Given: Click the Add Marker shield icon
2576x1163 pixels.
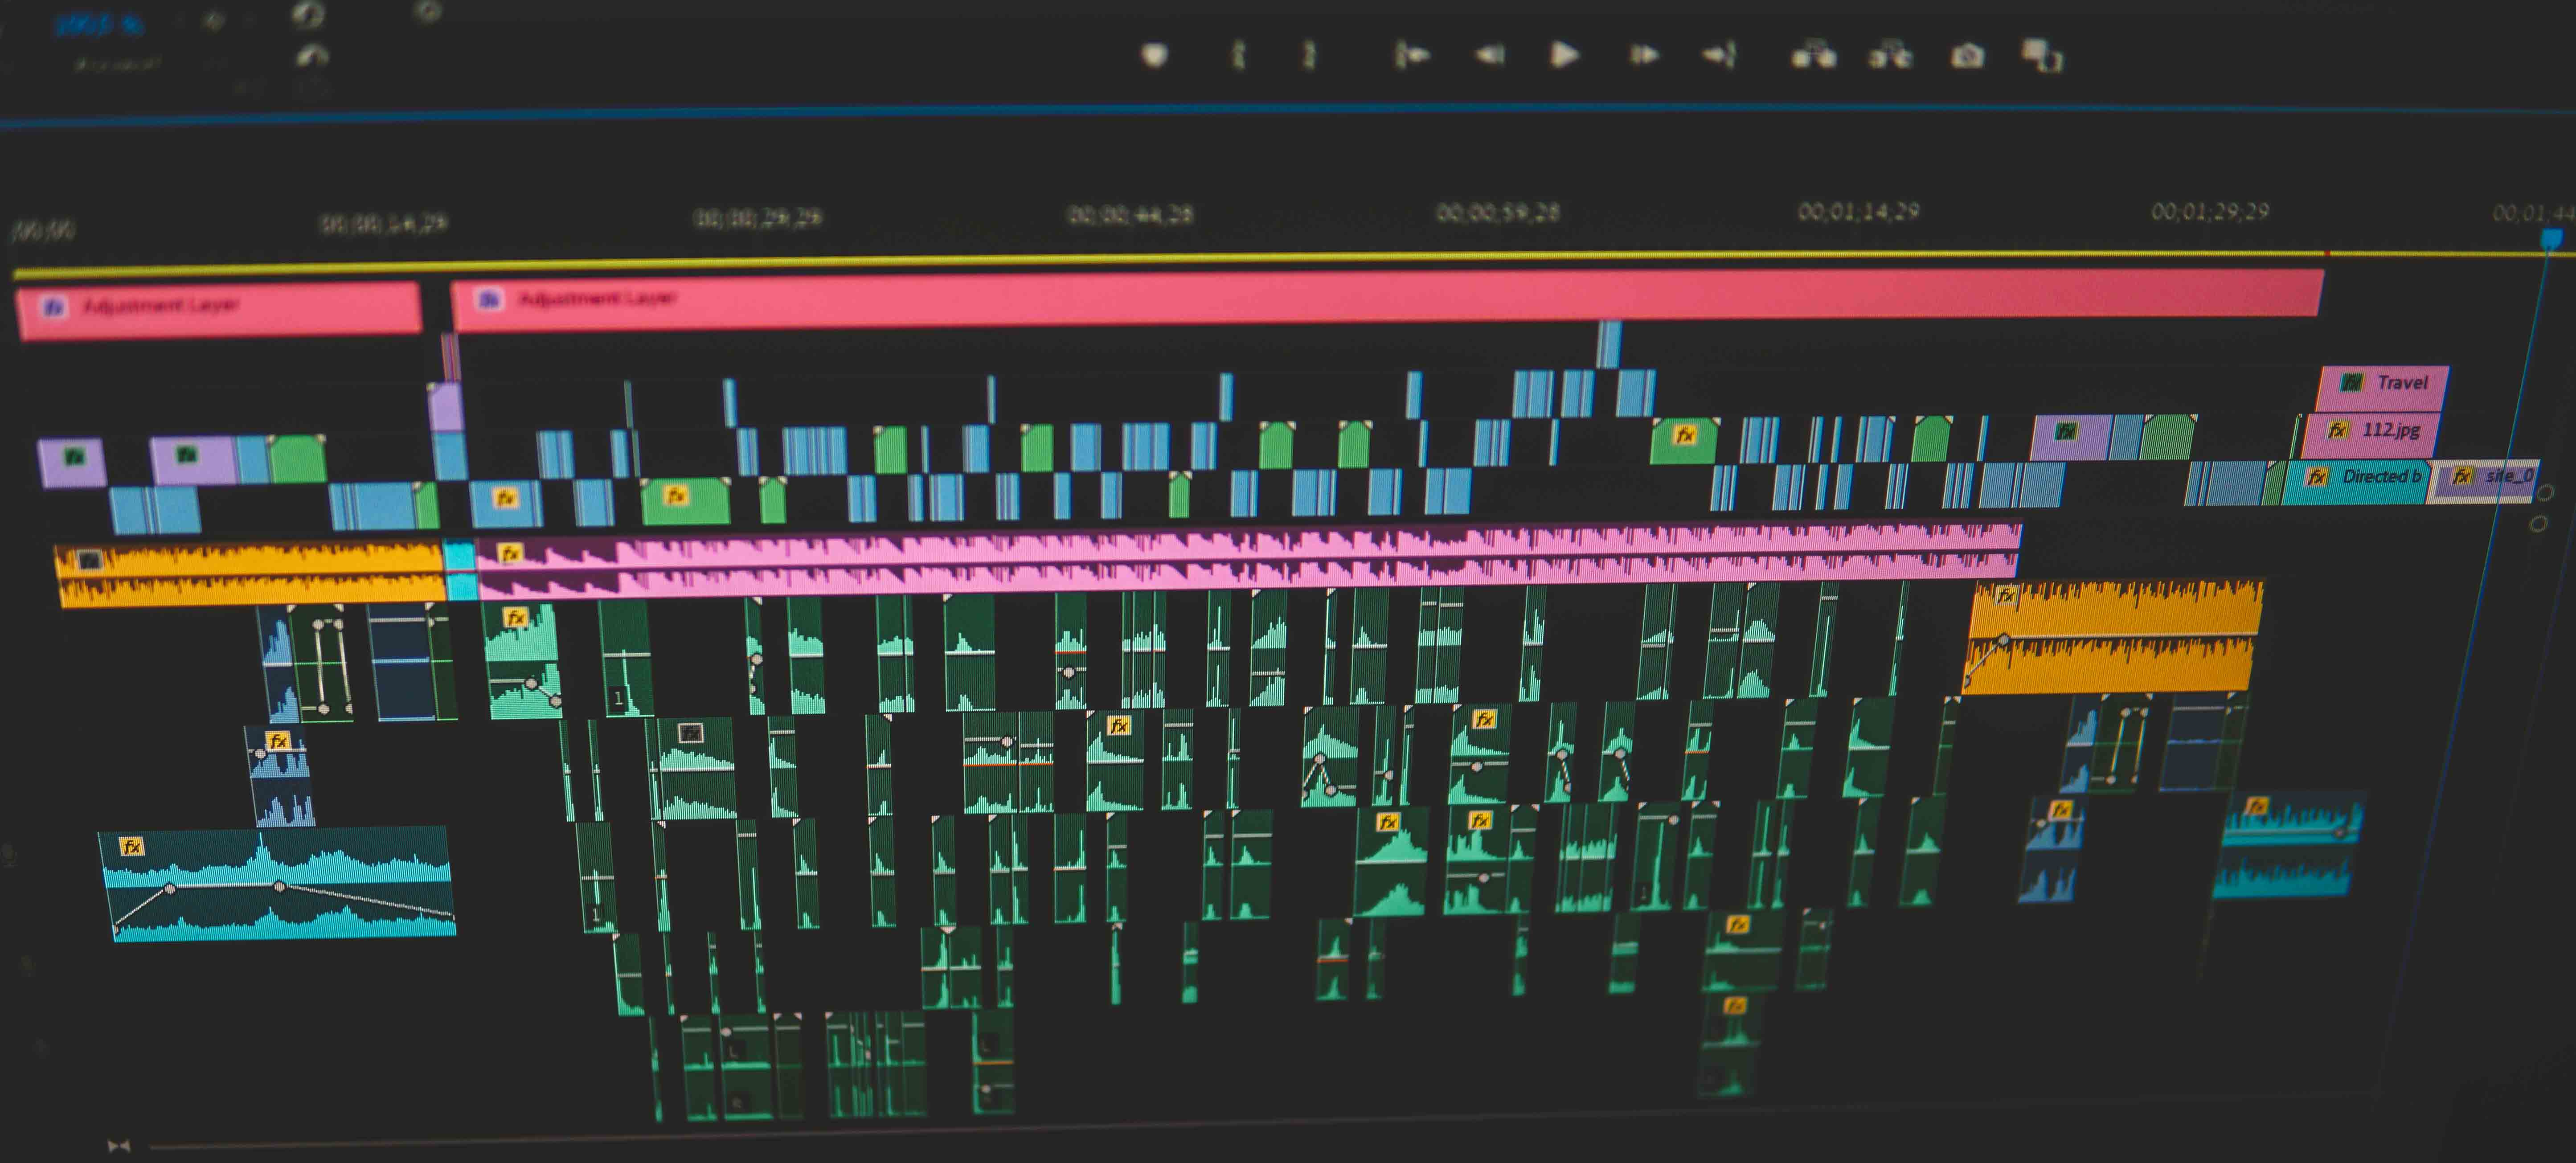Looking at the screenshot, I should (x=1155, y=55).
